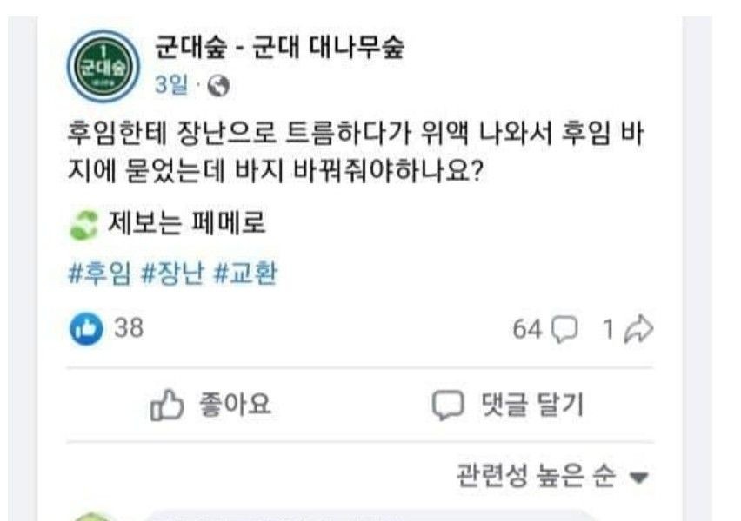Select the #장난 hashtag
Viewport: 741px width, 521px height.
pyautogui.click(x=172, y=274)
